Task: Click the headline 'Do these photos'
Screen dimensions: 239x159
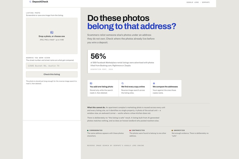Action: 118,18
